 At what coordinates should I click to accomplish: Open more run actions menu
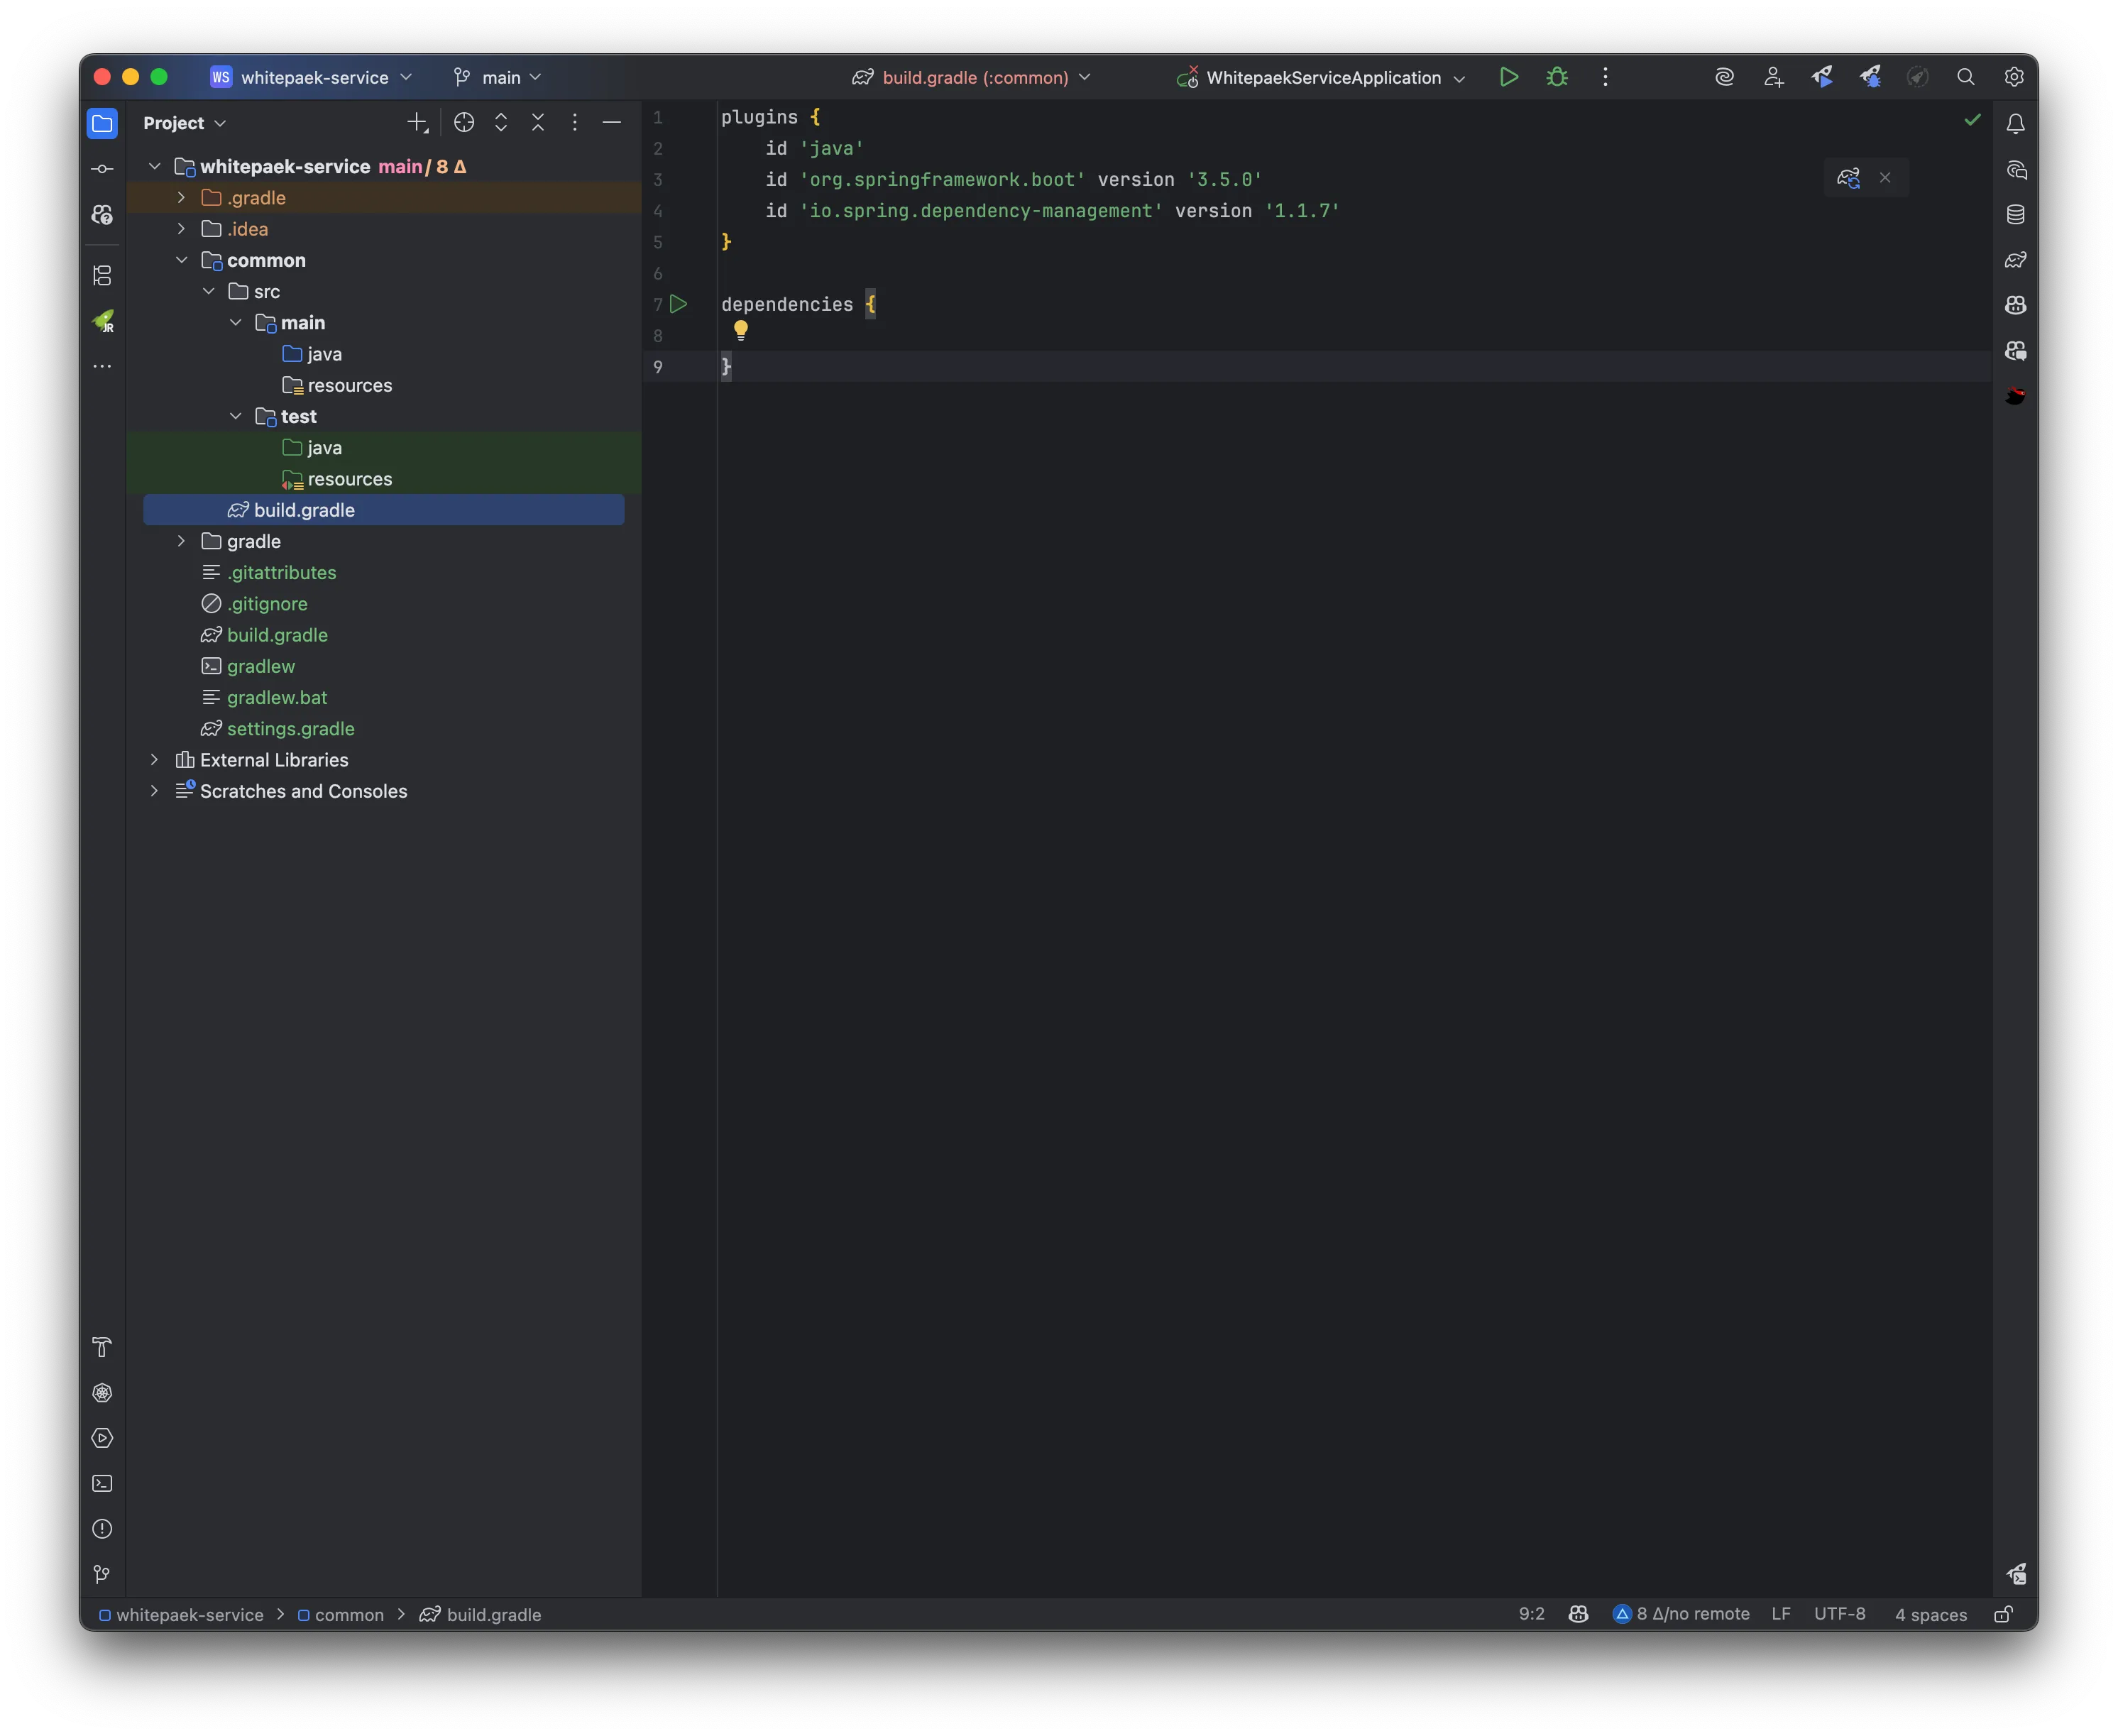[x=1605, y=77]
